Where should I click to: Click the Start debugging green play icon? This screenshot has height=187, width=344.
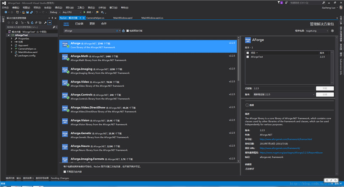click(x=84, y=12)
